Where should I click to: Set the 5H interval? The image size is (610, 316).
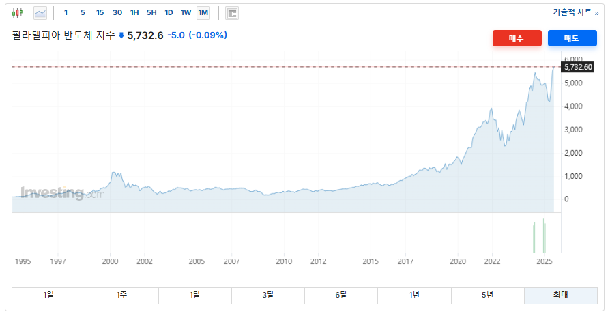pyautogui.click(x=151, y=13)
